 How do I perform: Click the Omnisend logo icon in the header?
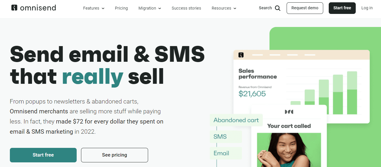click(14, 8)
